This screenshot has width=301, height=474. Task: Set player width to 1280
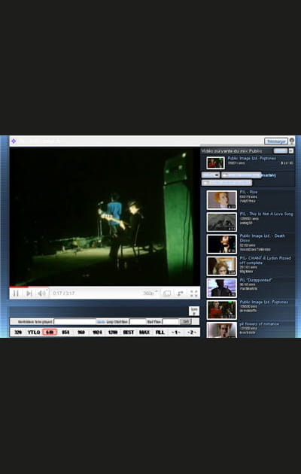click(113, 333)
